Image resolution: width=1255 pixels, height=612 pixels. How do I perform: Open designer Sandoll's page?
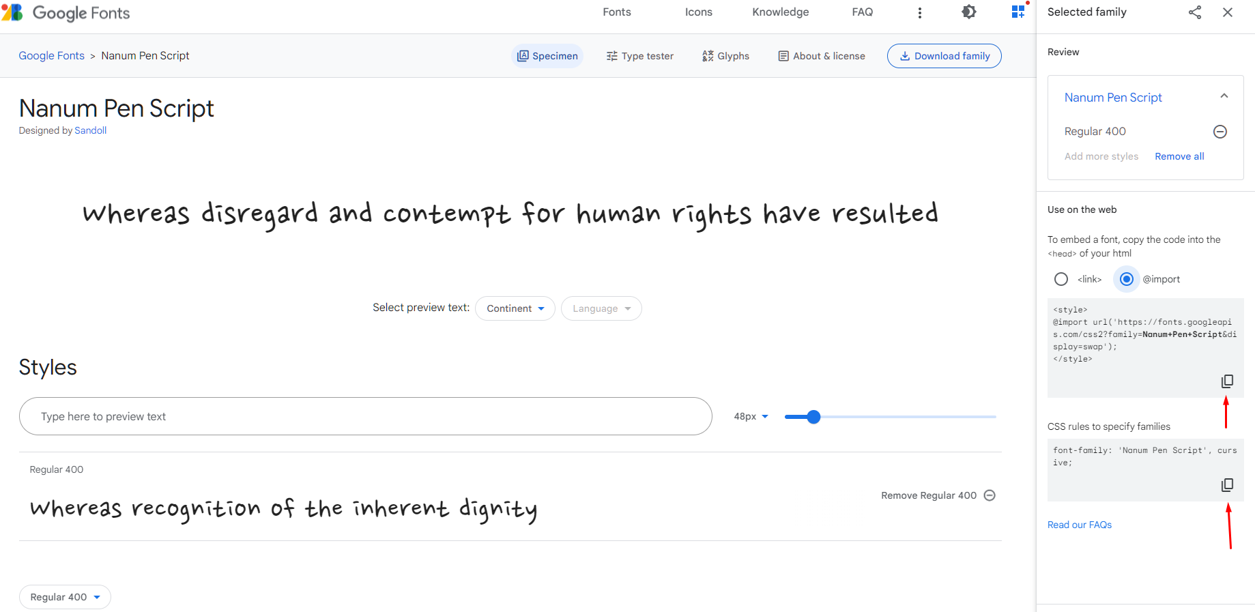[x=91, y=130]
